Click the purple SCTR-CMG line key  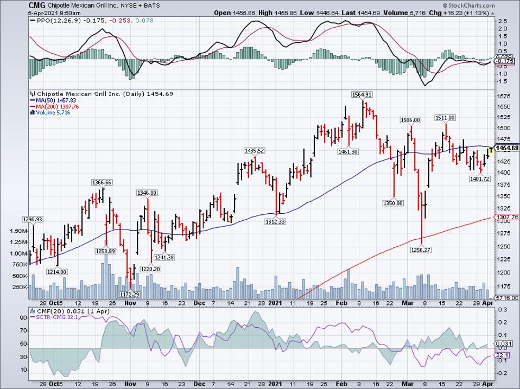[x=33, y=317]
